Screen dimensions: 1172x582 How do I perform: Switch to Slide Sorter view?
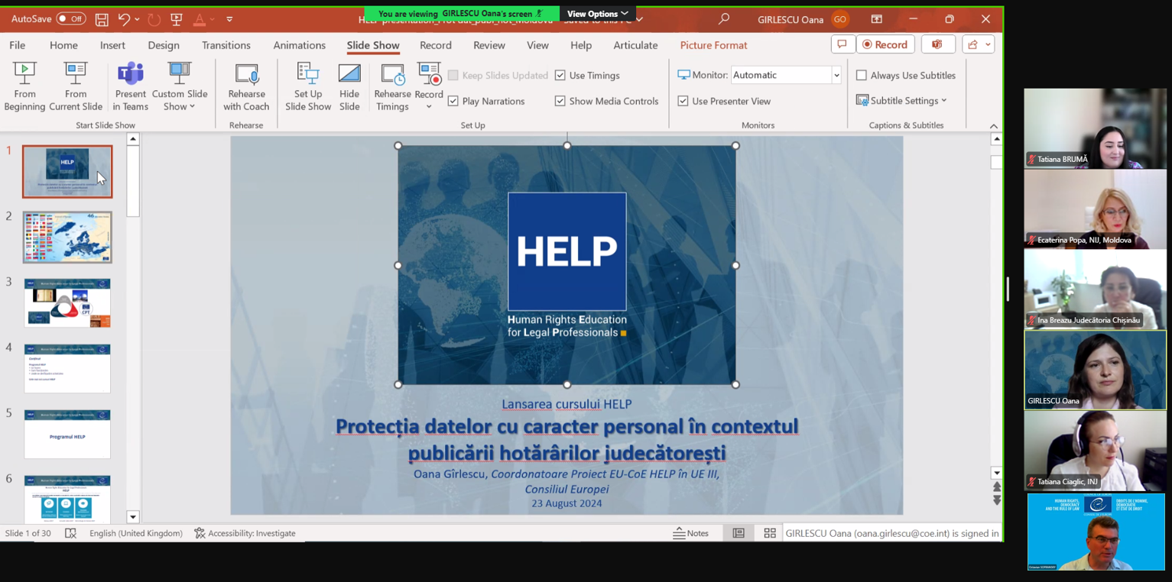770,533
